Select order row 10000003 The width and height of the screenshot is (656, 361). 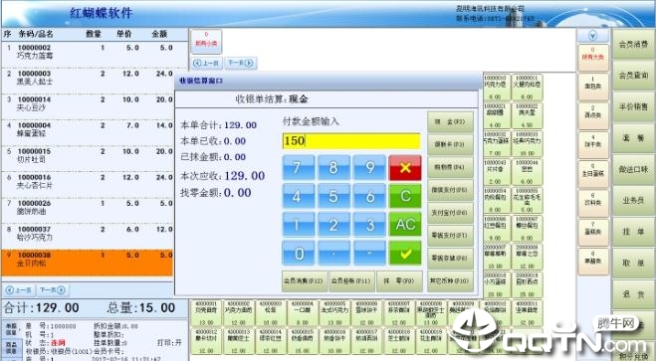88,81
